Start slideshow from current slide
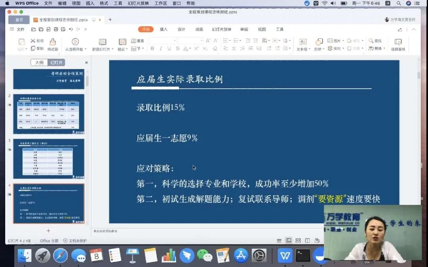Image resolution: width=428 pixels, height=267 pixels. pyautogui.click(x=75, y=42)
